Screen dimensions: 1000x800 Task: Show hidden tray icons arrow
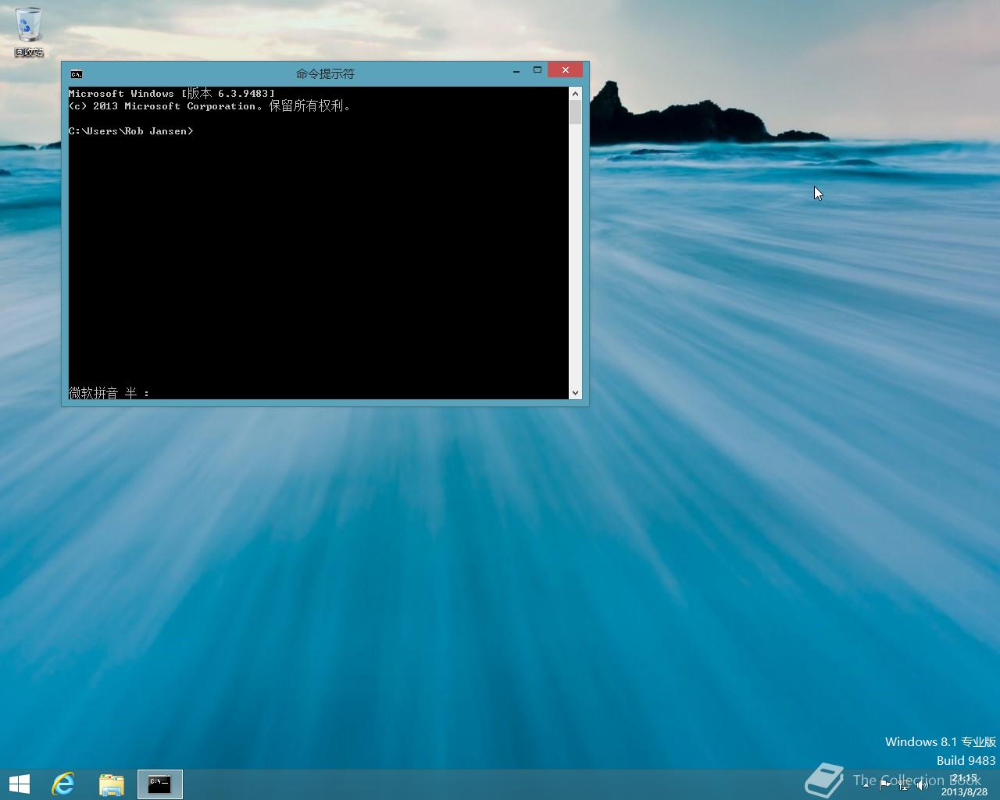coord(866,784)
